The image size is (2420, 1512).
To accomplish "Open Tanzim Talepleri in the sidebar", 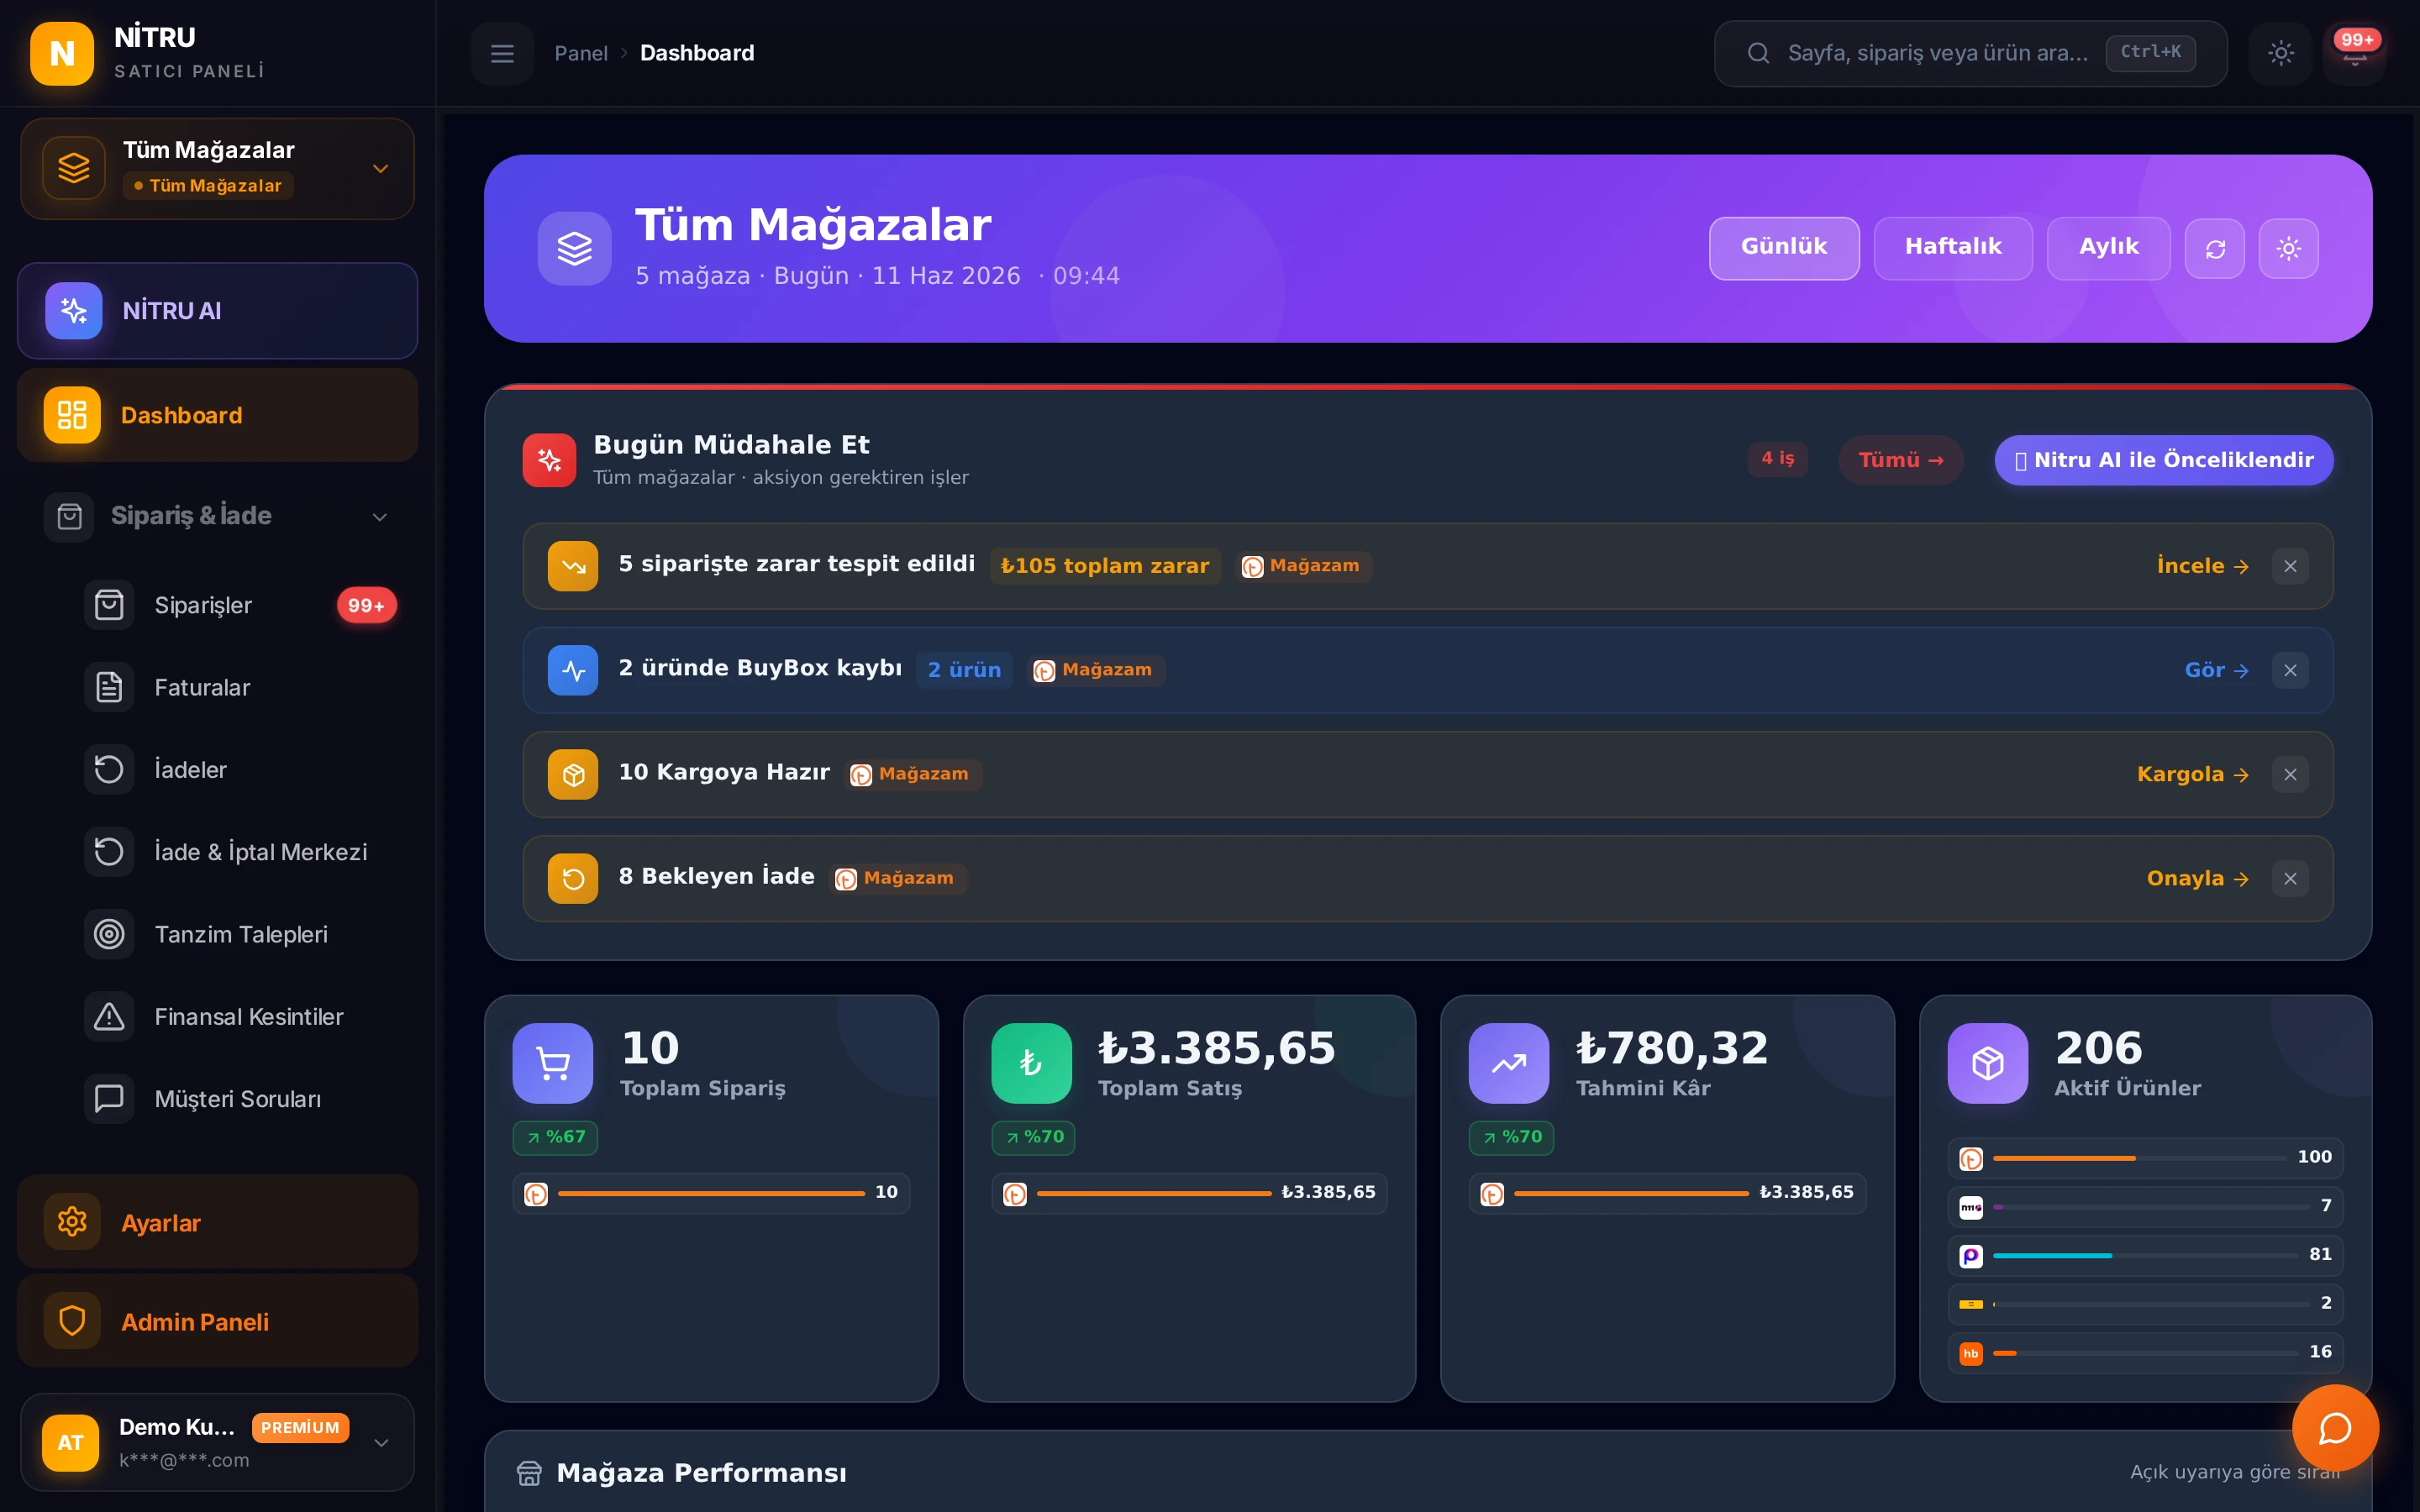I will (240, 934).
